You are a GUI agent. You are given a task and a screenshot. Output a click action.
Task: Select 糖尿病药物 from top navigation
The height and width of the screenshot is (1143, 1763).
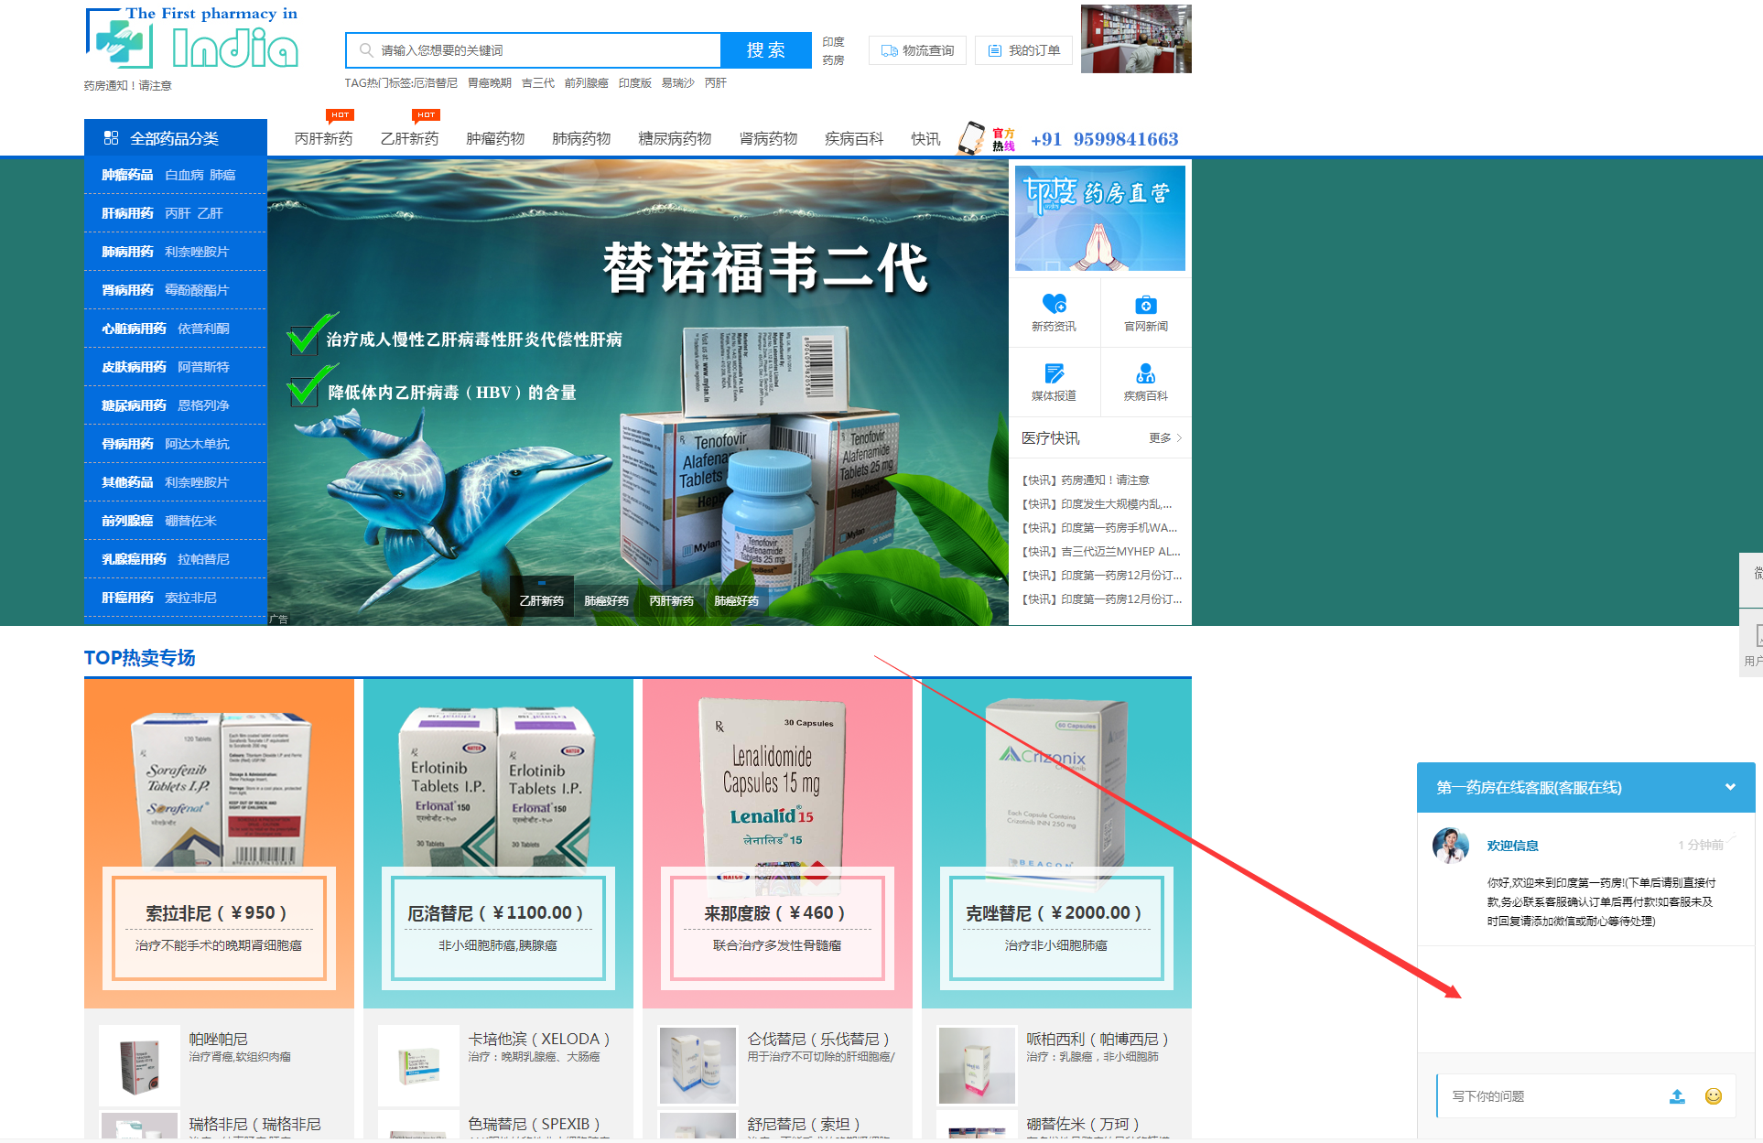click(675, 138)
